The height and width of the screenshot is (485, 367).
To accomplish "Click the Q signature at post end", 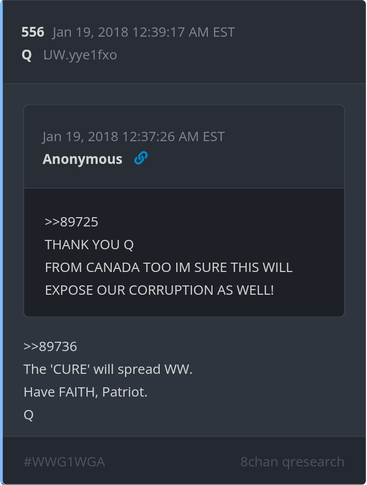I will pos(28,415).
